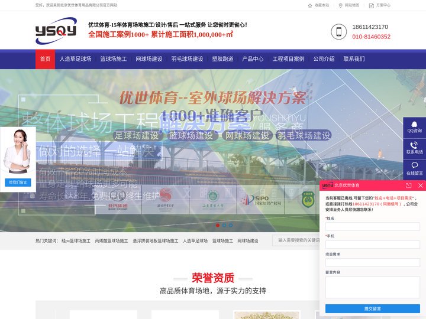Screen dimensions: 426x319
Task: Click the SIPO 国家知识产权局 logo
Action: click(x=260, y=201)
